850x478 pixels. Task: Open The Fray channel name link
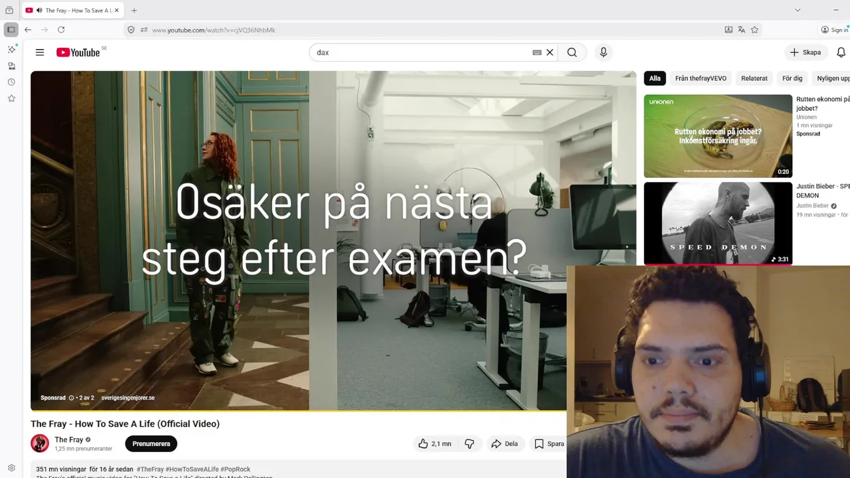pyautogui.click(x=68, y=439)
